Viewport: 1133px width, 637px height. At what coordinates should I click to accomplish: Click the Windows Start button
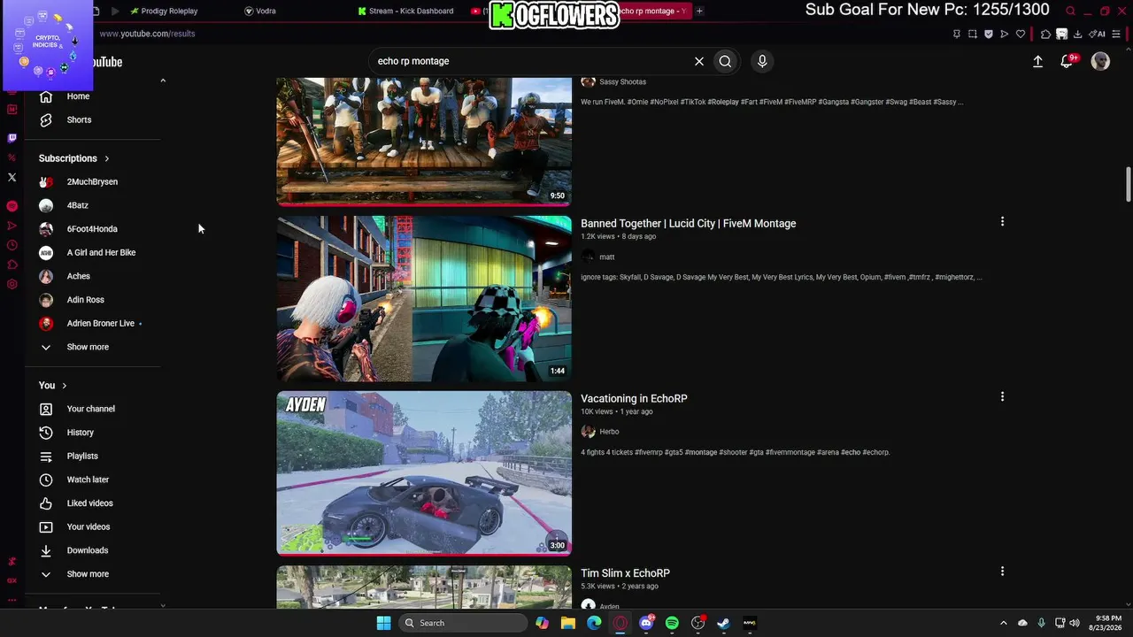pyautogui.click(x=383, y=623)
